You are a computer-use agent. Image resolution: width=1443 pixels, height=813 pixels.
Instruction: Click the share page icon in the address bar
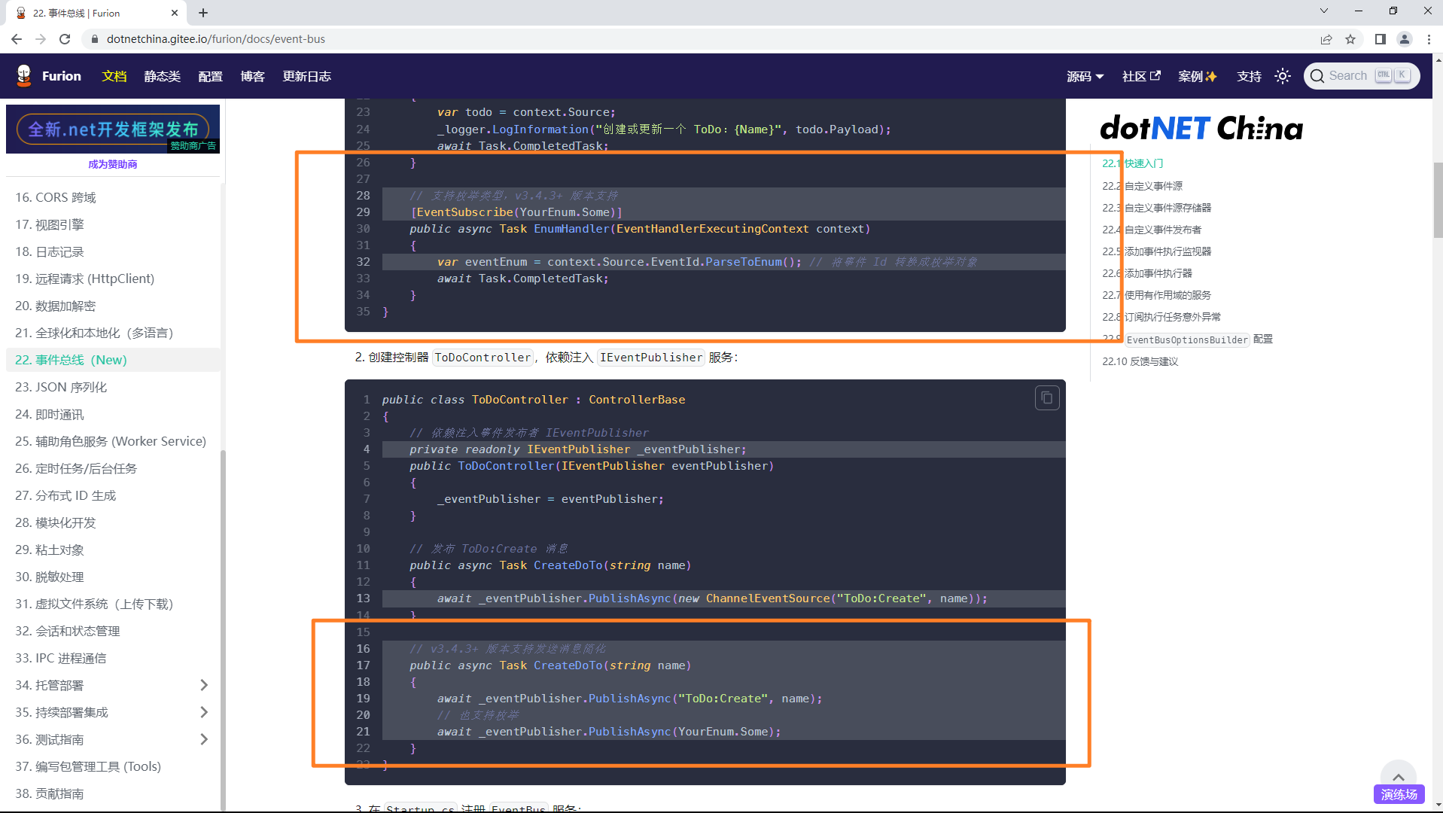[x=1326, y=39]
